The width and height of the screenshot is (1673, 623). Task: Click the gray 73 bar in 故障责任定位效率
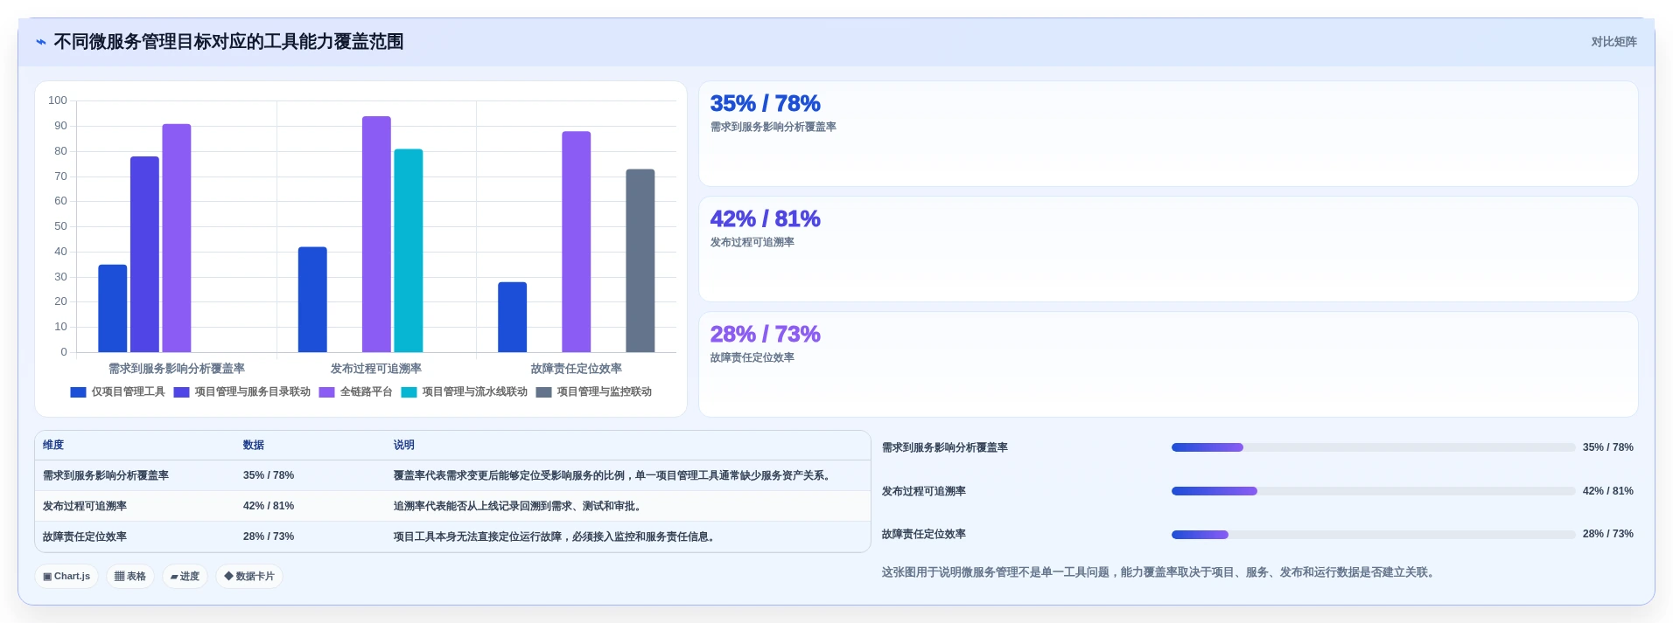click(640, 260)
